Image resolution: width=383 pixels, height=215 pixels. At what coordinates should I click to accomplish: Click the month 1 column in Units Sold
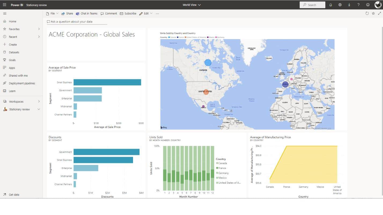(165, 168)
